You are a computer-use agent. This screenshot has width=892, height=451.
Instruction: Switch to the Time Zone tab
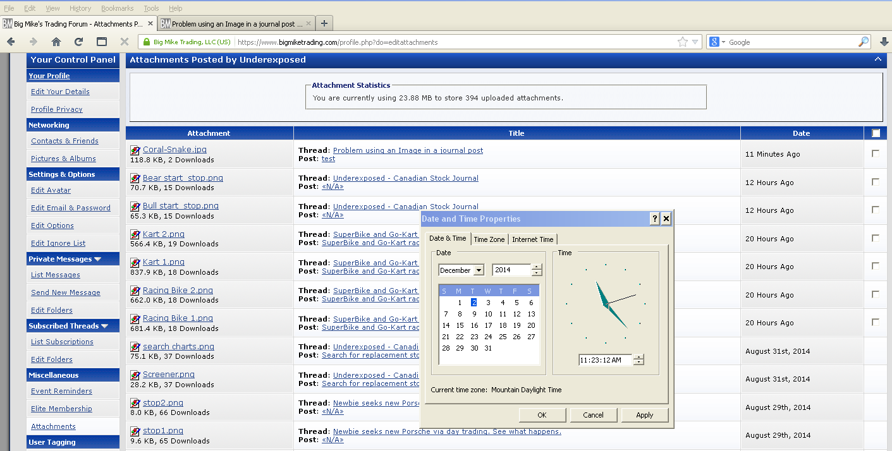click(x=489, y=239)
